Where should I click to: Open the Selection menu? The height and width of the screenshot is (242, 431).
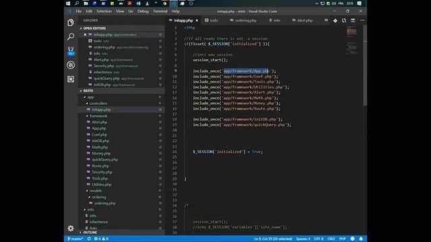(104, 11)
